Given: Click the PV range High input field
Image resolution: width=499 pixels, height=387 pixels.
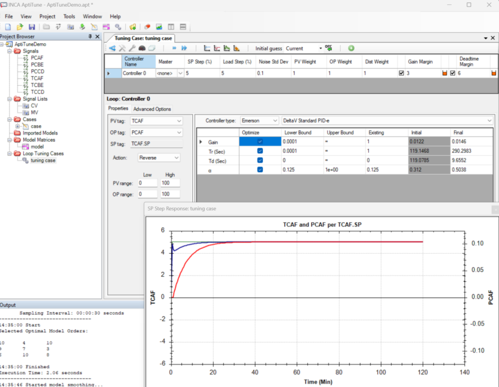Looking at the screenshot, I should 170,183.
